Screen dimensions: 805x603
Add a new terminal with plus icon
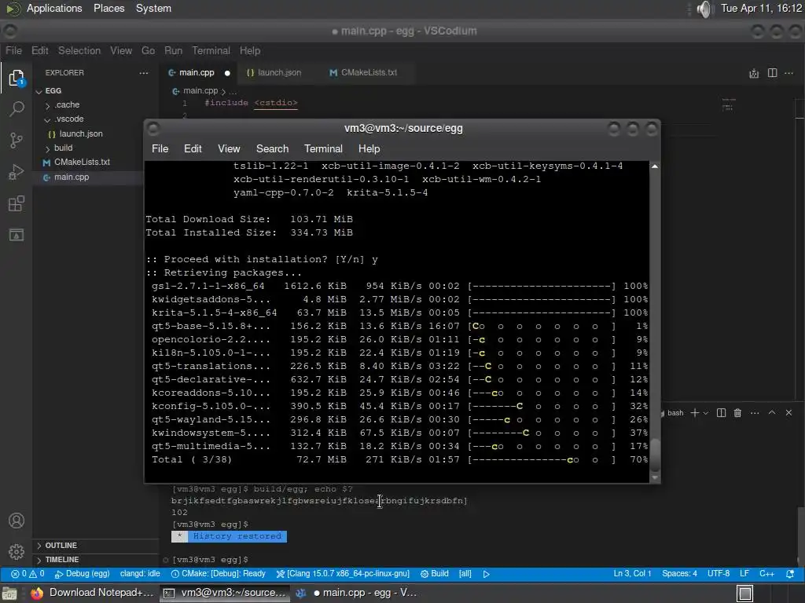pos(695,413)
